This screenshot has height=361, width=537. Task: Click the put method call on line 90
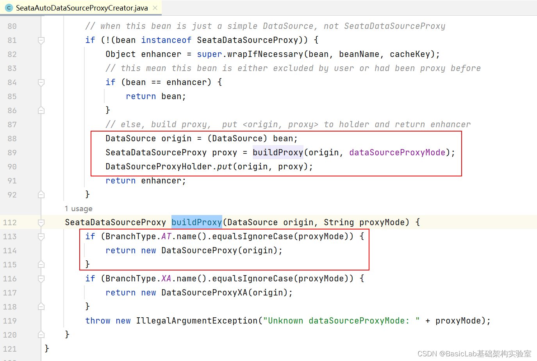[x=225, y=167]
